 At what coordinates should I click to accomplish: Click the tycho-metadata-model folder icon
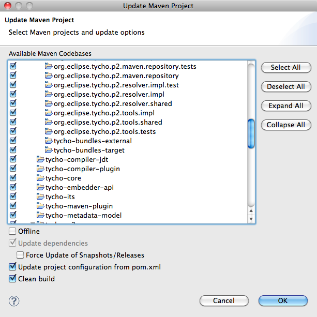(x=41, y=215)
